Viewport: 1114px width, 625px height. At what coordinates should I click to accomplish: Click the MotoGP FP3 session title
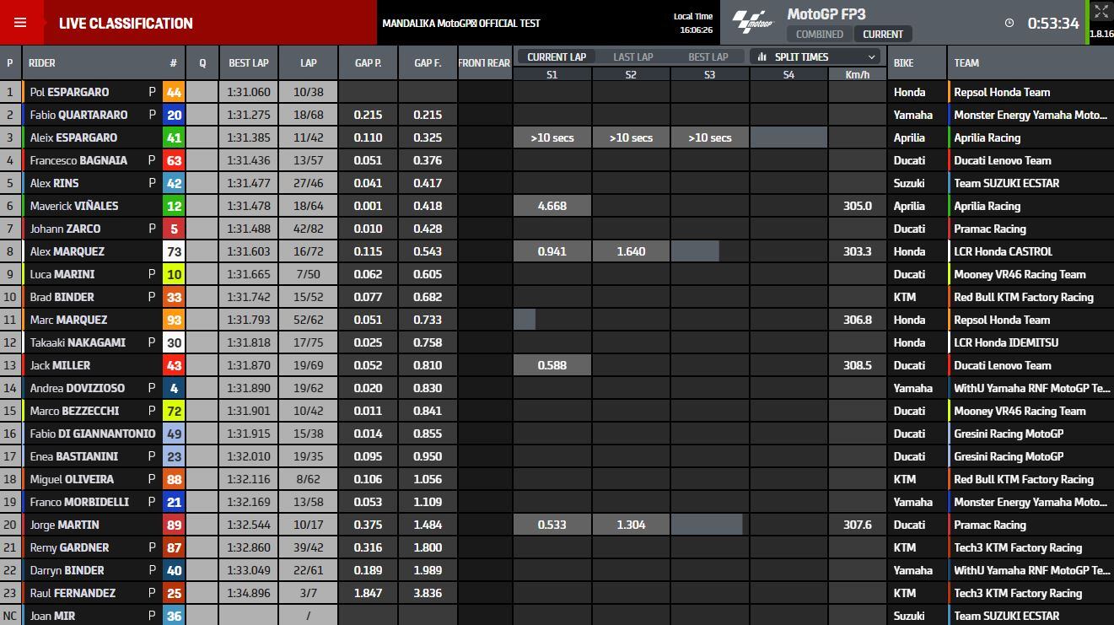coord(826,13)
